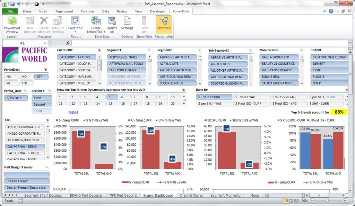Clear filter on CATEGORY slicer
355x206 pixels.
coord(99,50)
